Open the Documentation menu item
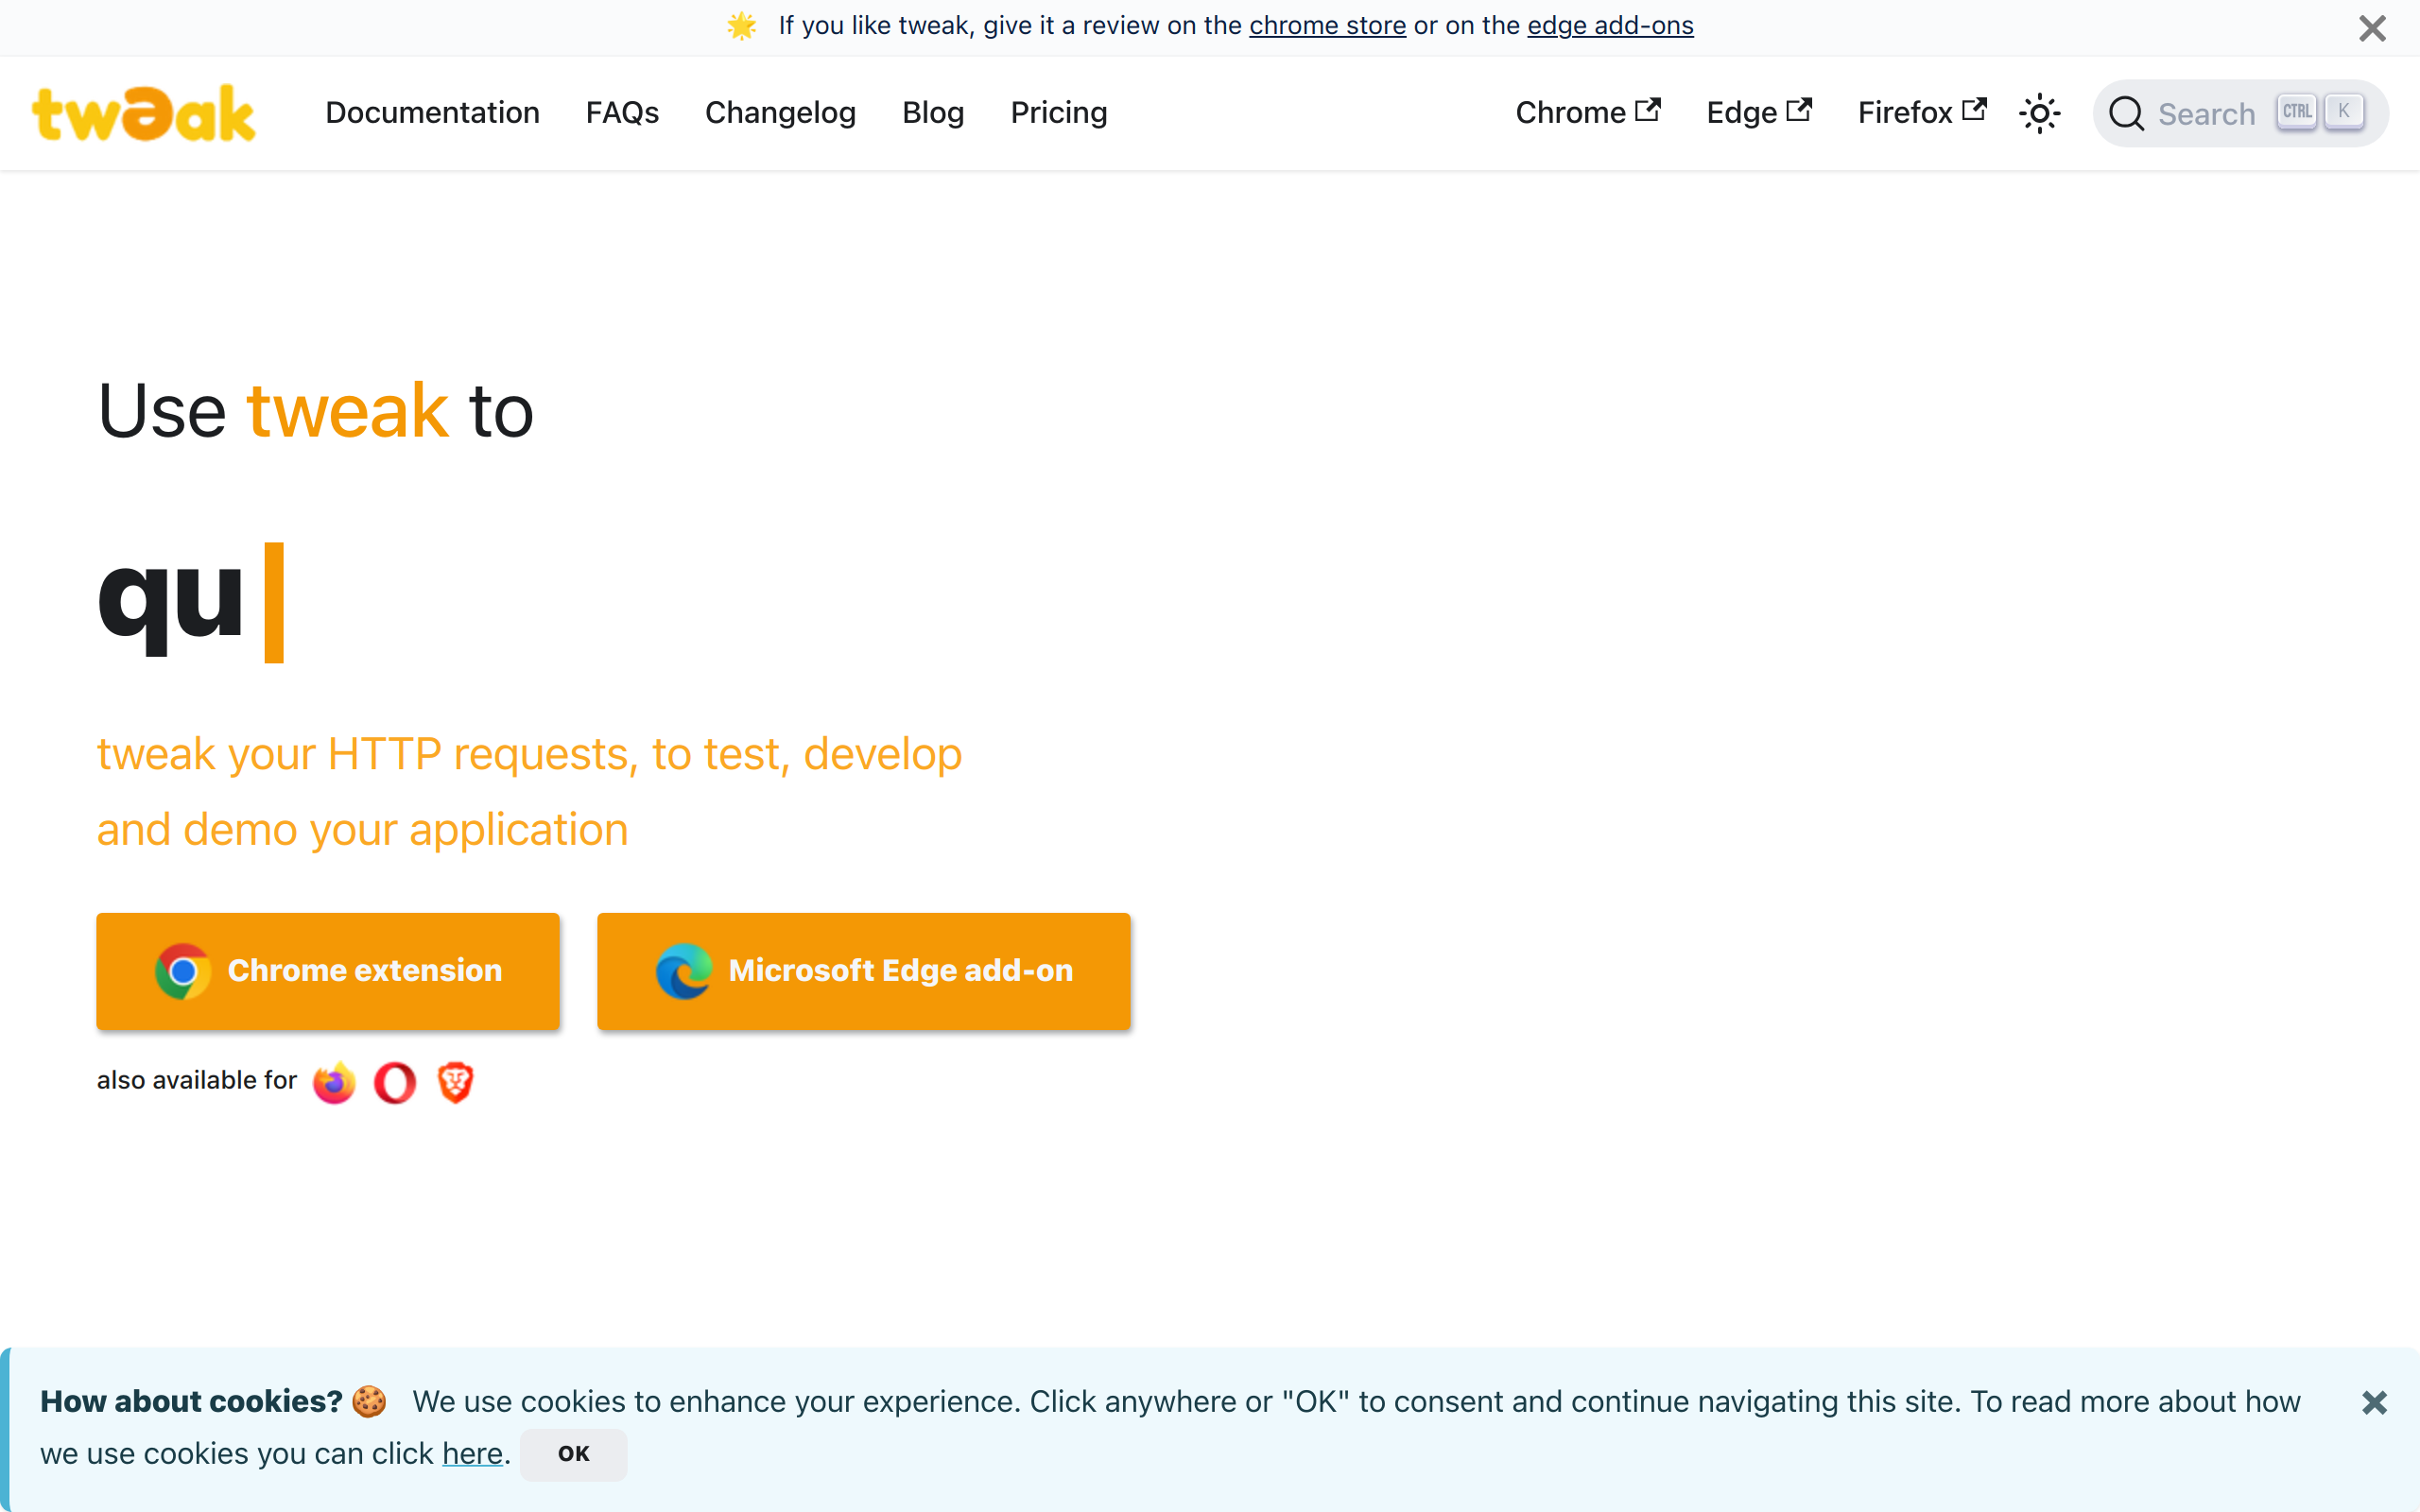 coord(432,113)
